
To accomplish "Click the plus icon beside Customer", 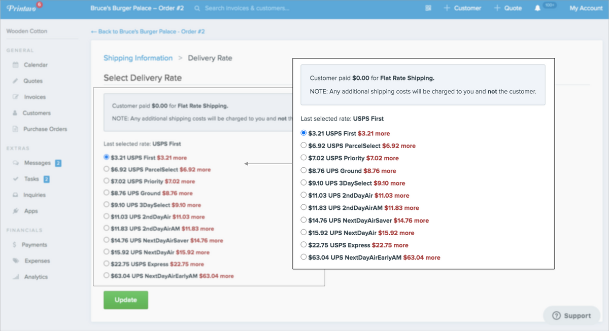I will tap(447, 8).
